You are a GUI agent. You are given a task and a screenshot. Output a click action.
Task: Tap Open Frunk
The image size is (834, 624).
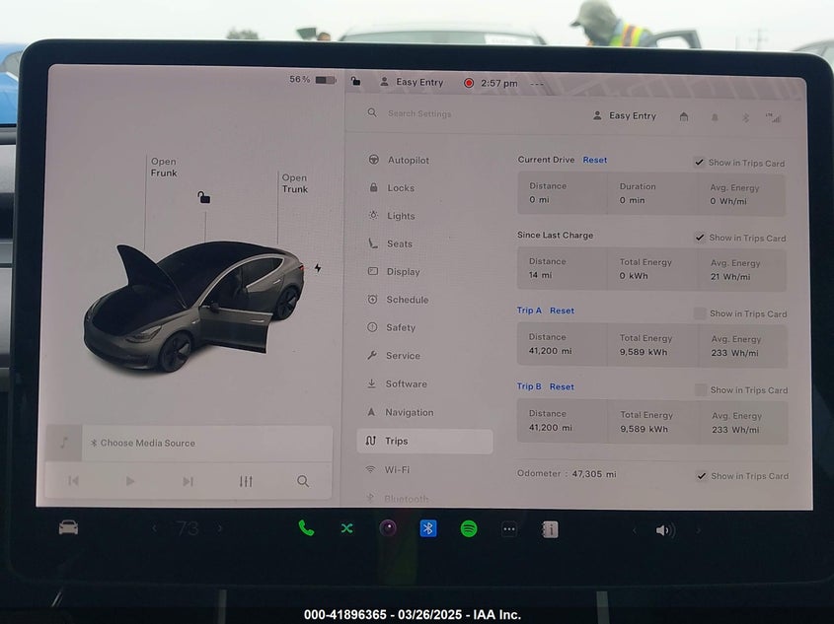164,167
